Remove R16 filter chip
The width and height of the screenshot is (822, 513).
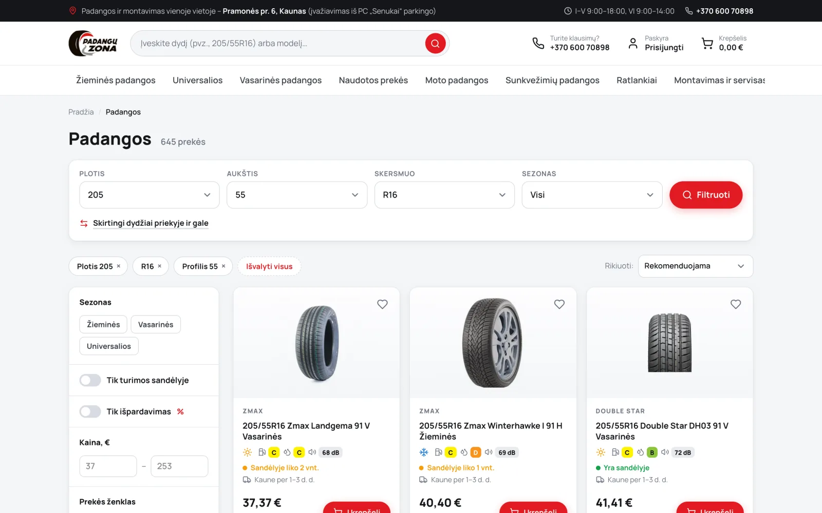(159, 266)
